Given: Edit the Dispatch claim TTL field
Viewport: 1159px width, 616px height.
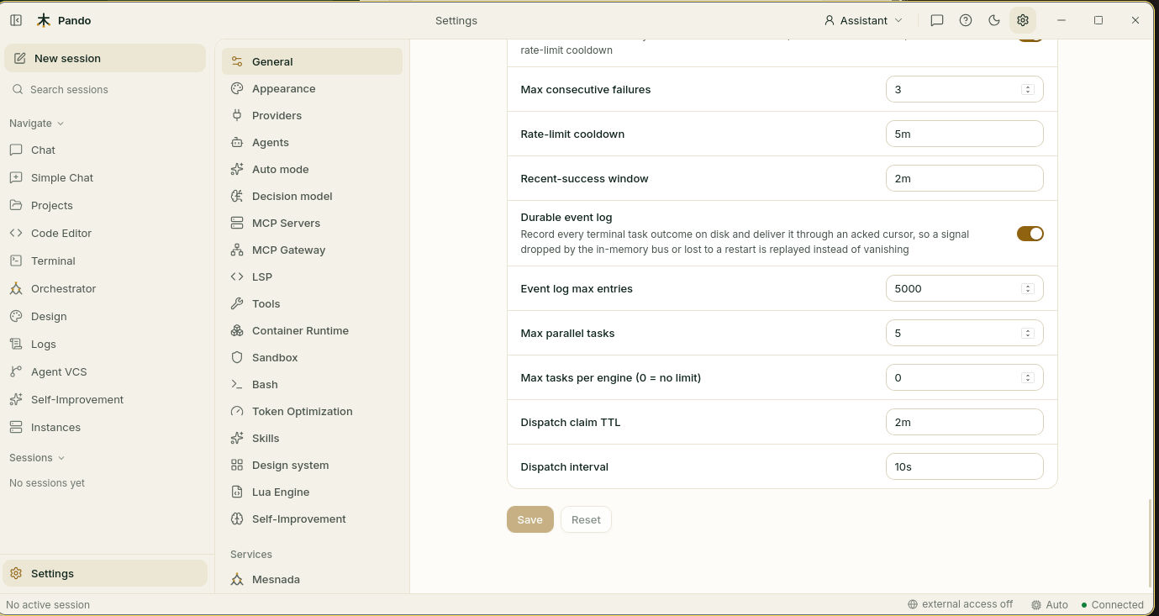Looking at the screenshot, I should (x=965, y=422).
